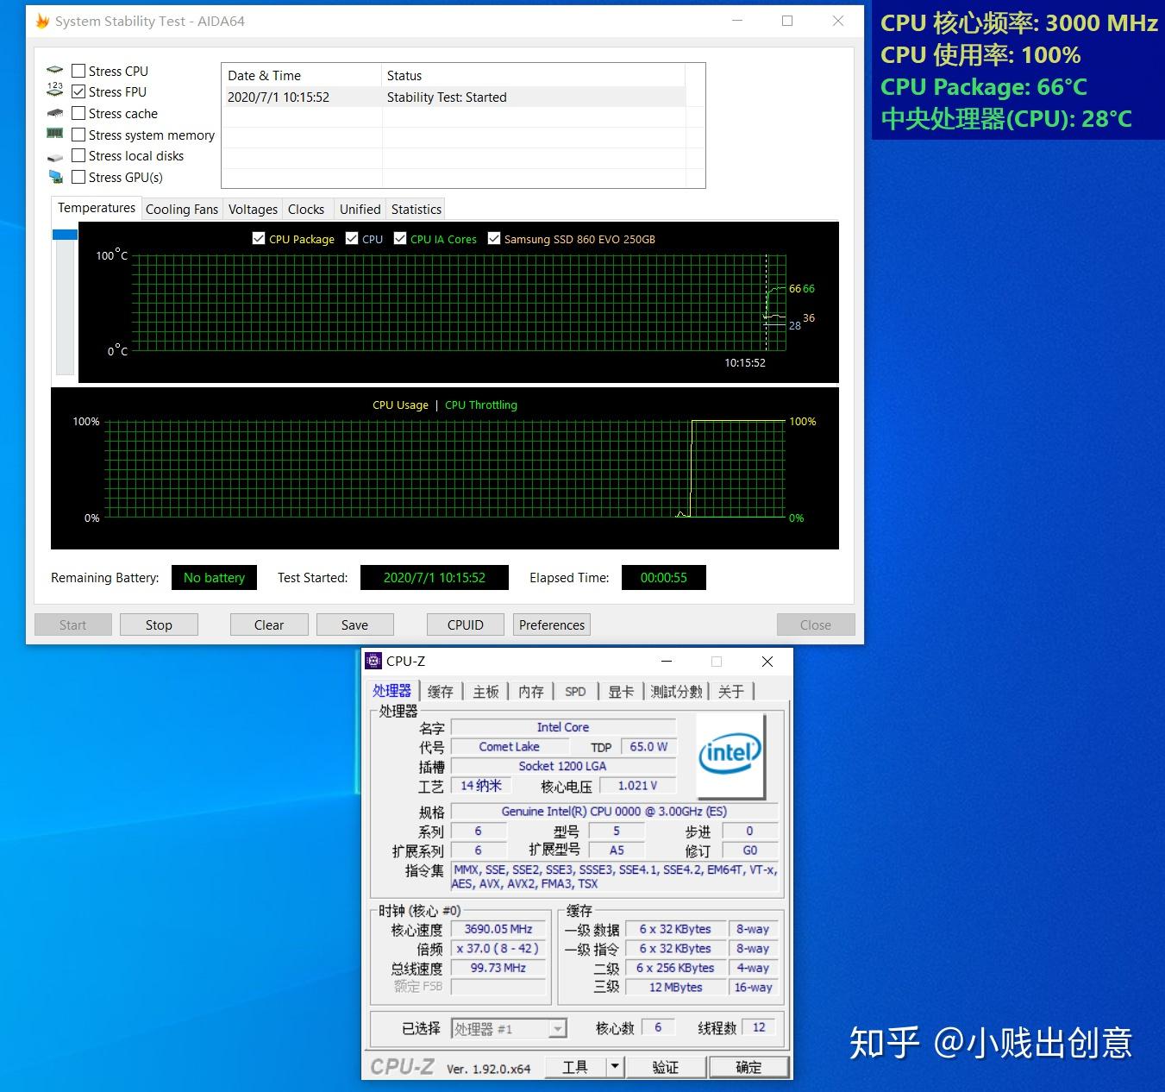Open AIDA64 Preferences

pos(552,624)
